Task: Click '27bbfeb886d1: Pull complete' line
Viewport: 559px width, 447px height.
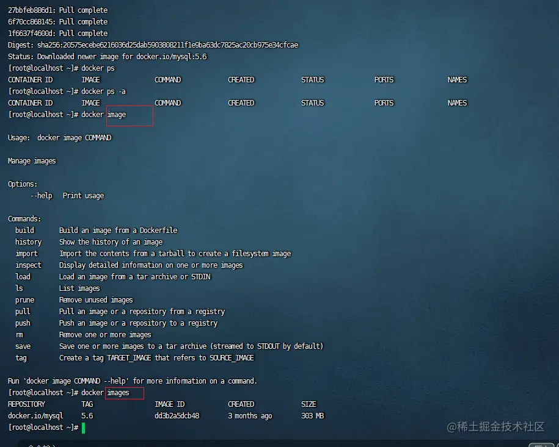Action: point(58,10)
